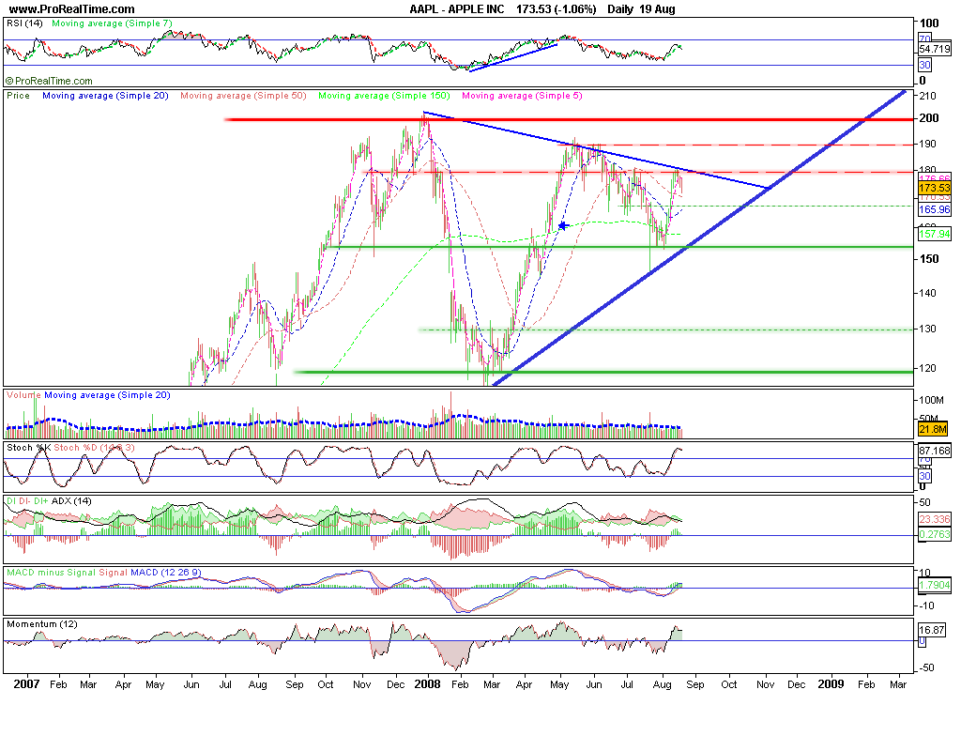Click the 173.53 (-1.06%) quote in header
The height and width of the screenshot is (751, 961).
click(556, 9)
